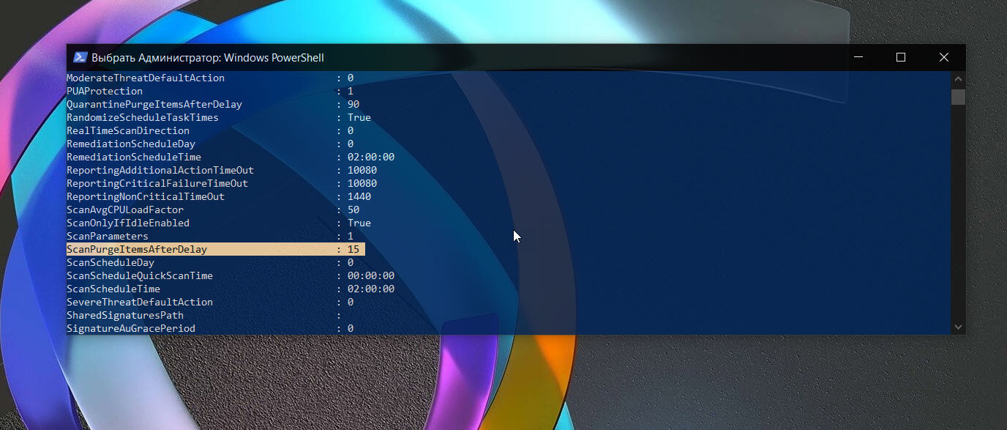
Task: Click True value of RandomizeScheduleTaskTimes
Action: pos(359,117)
